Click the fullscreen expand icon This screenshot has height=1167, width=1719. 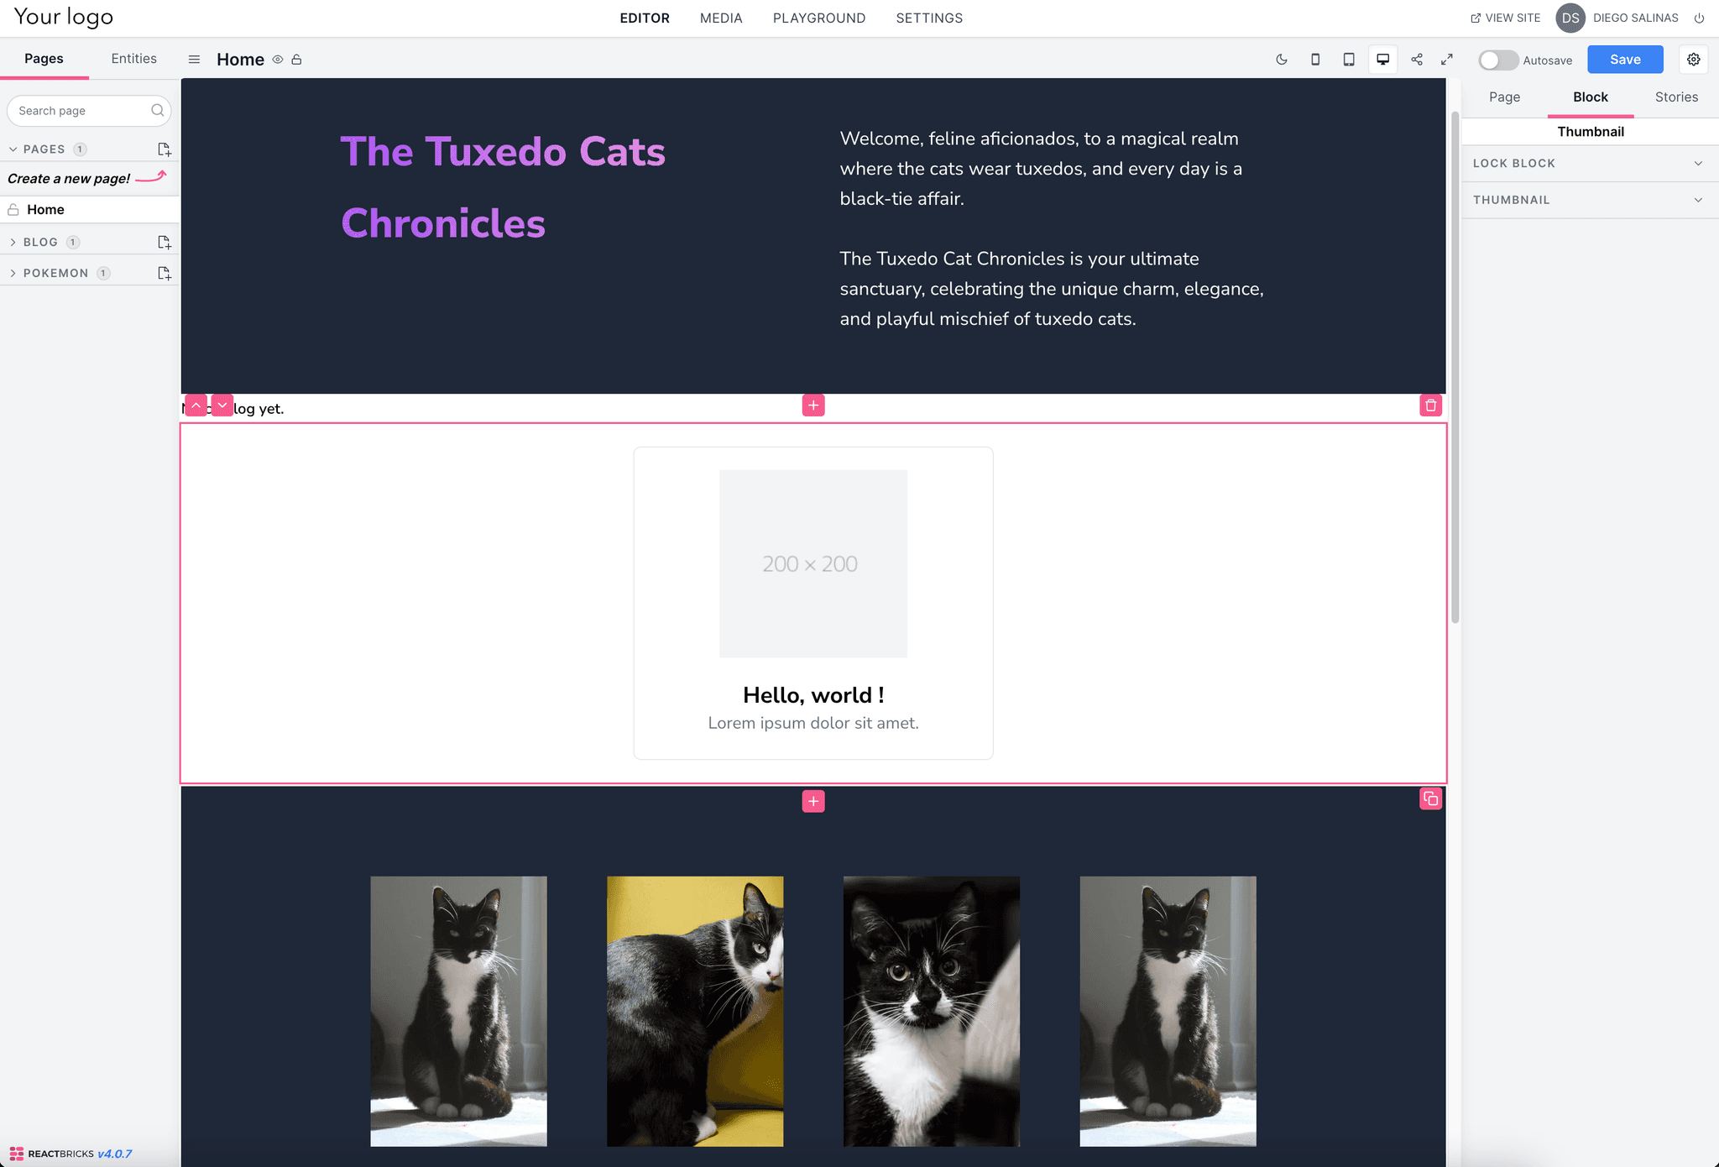tap(1448, 59)
